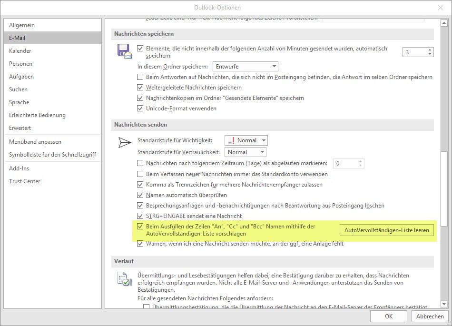Toggle AutoVervollständigen name suggestions checkbox
452x326 pixels.
point(140,226)
